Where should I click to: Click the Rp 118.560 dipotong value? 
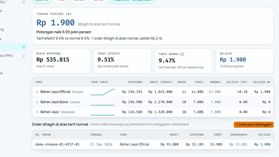point(132,112)
